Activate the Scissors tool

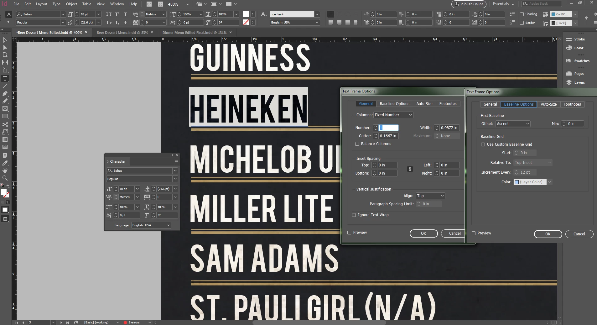(x=5, y=124)
